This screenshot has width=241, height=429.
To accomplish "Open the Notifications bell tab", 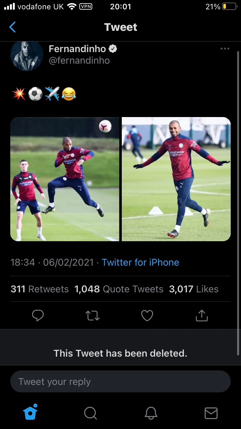I will click(151, 413).
